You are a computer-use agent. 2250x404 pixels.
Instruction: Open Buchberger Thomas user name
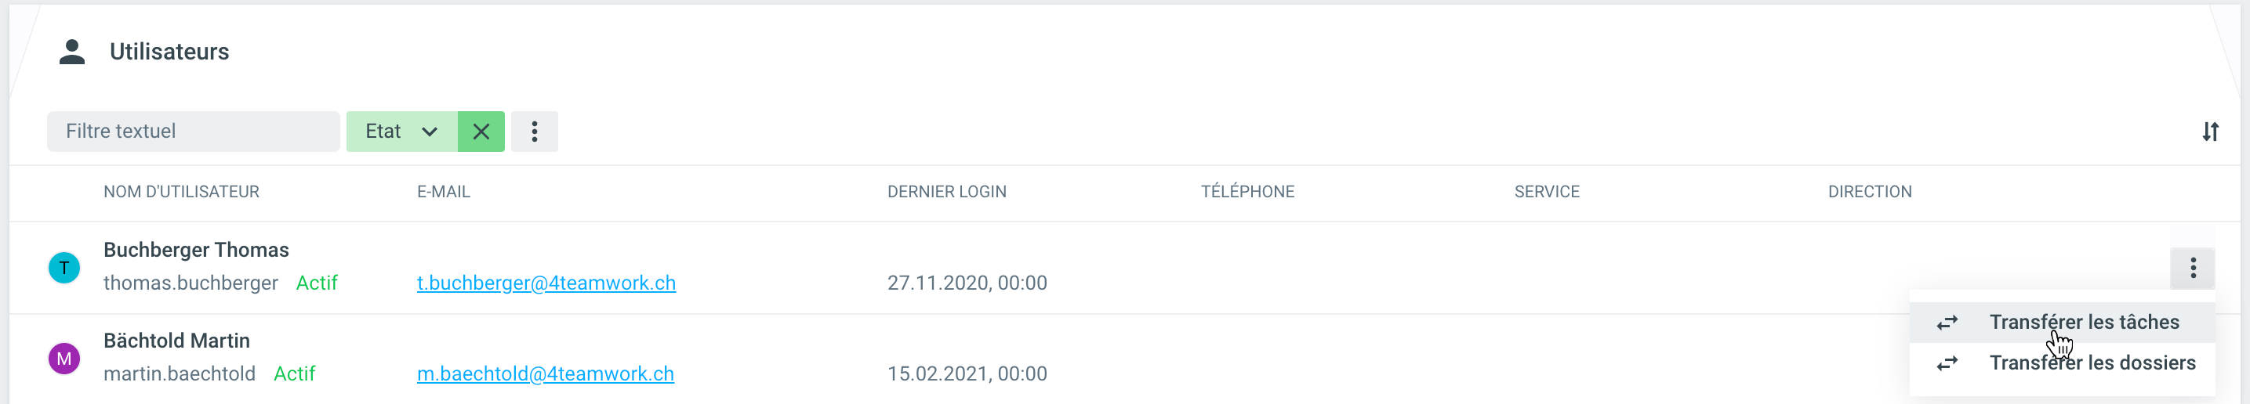[196, 251]
